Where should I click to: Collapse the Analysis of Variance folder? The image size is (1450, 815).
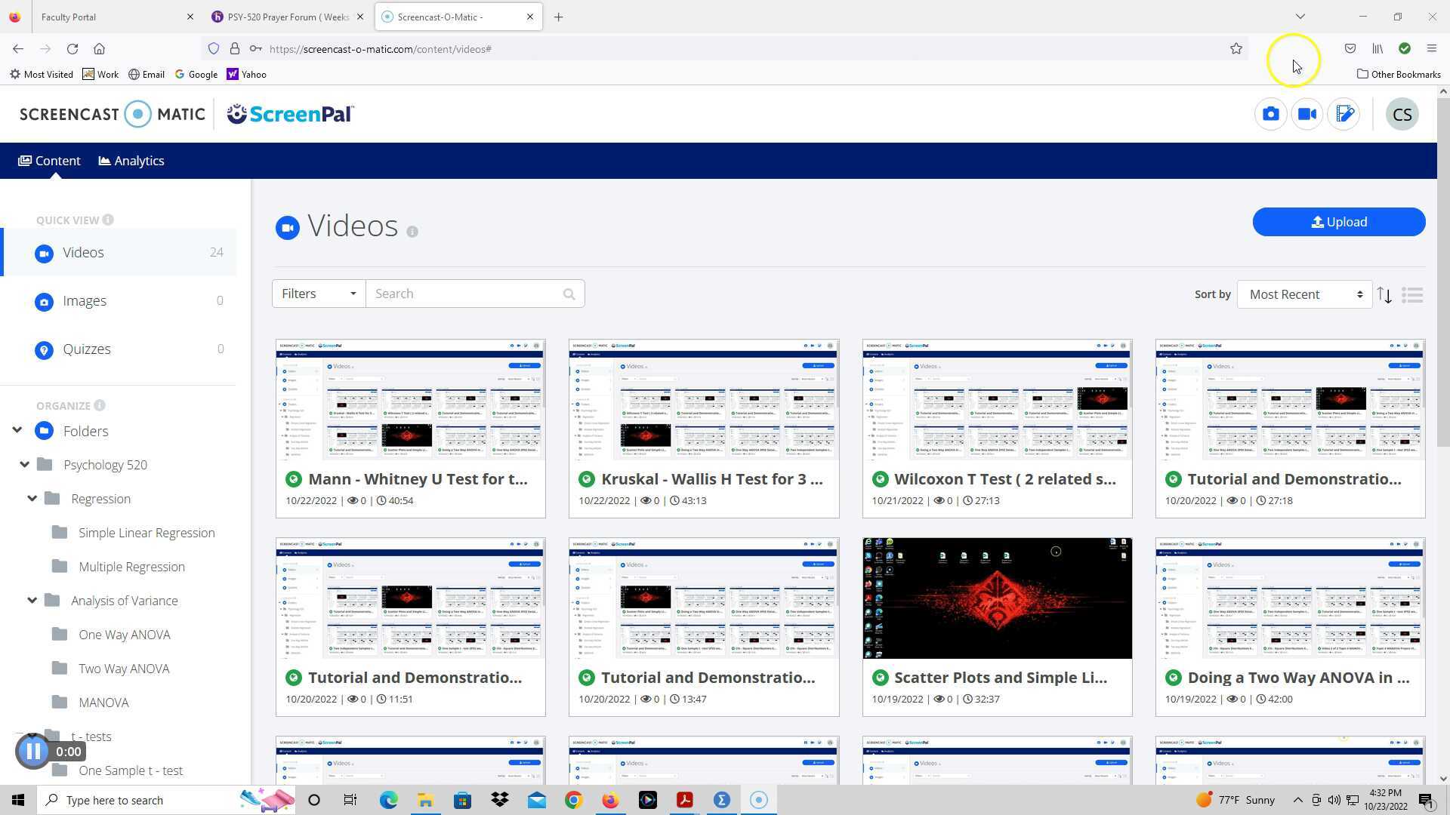32,601
